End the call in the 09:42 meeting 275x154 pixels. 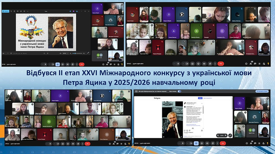[x=221, y=64]
